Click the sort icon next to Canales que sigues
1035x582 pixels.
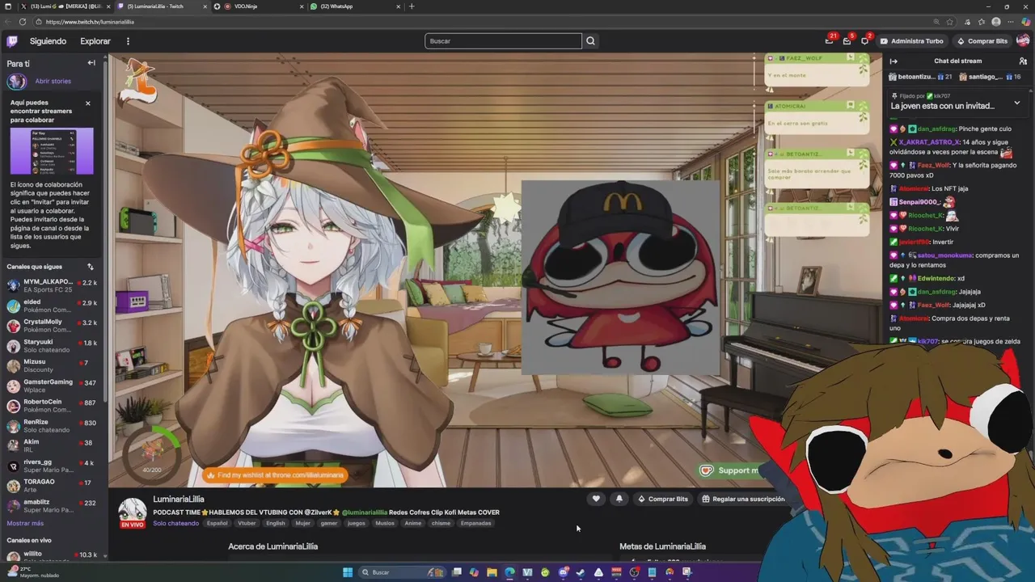click(91, 267)
